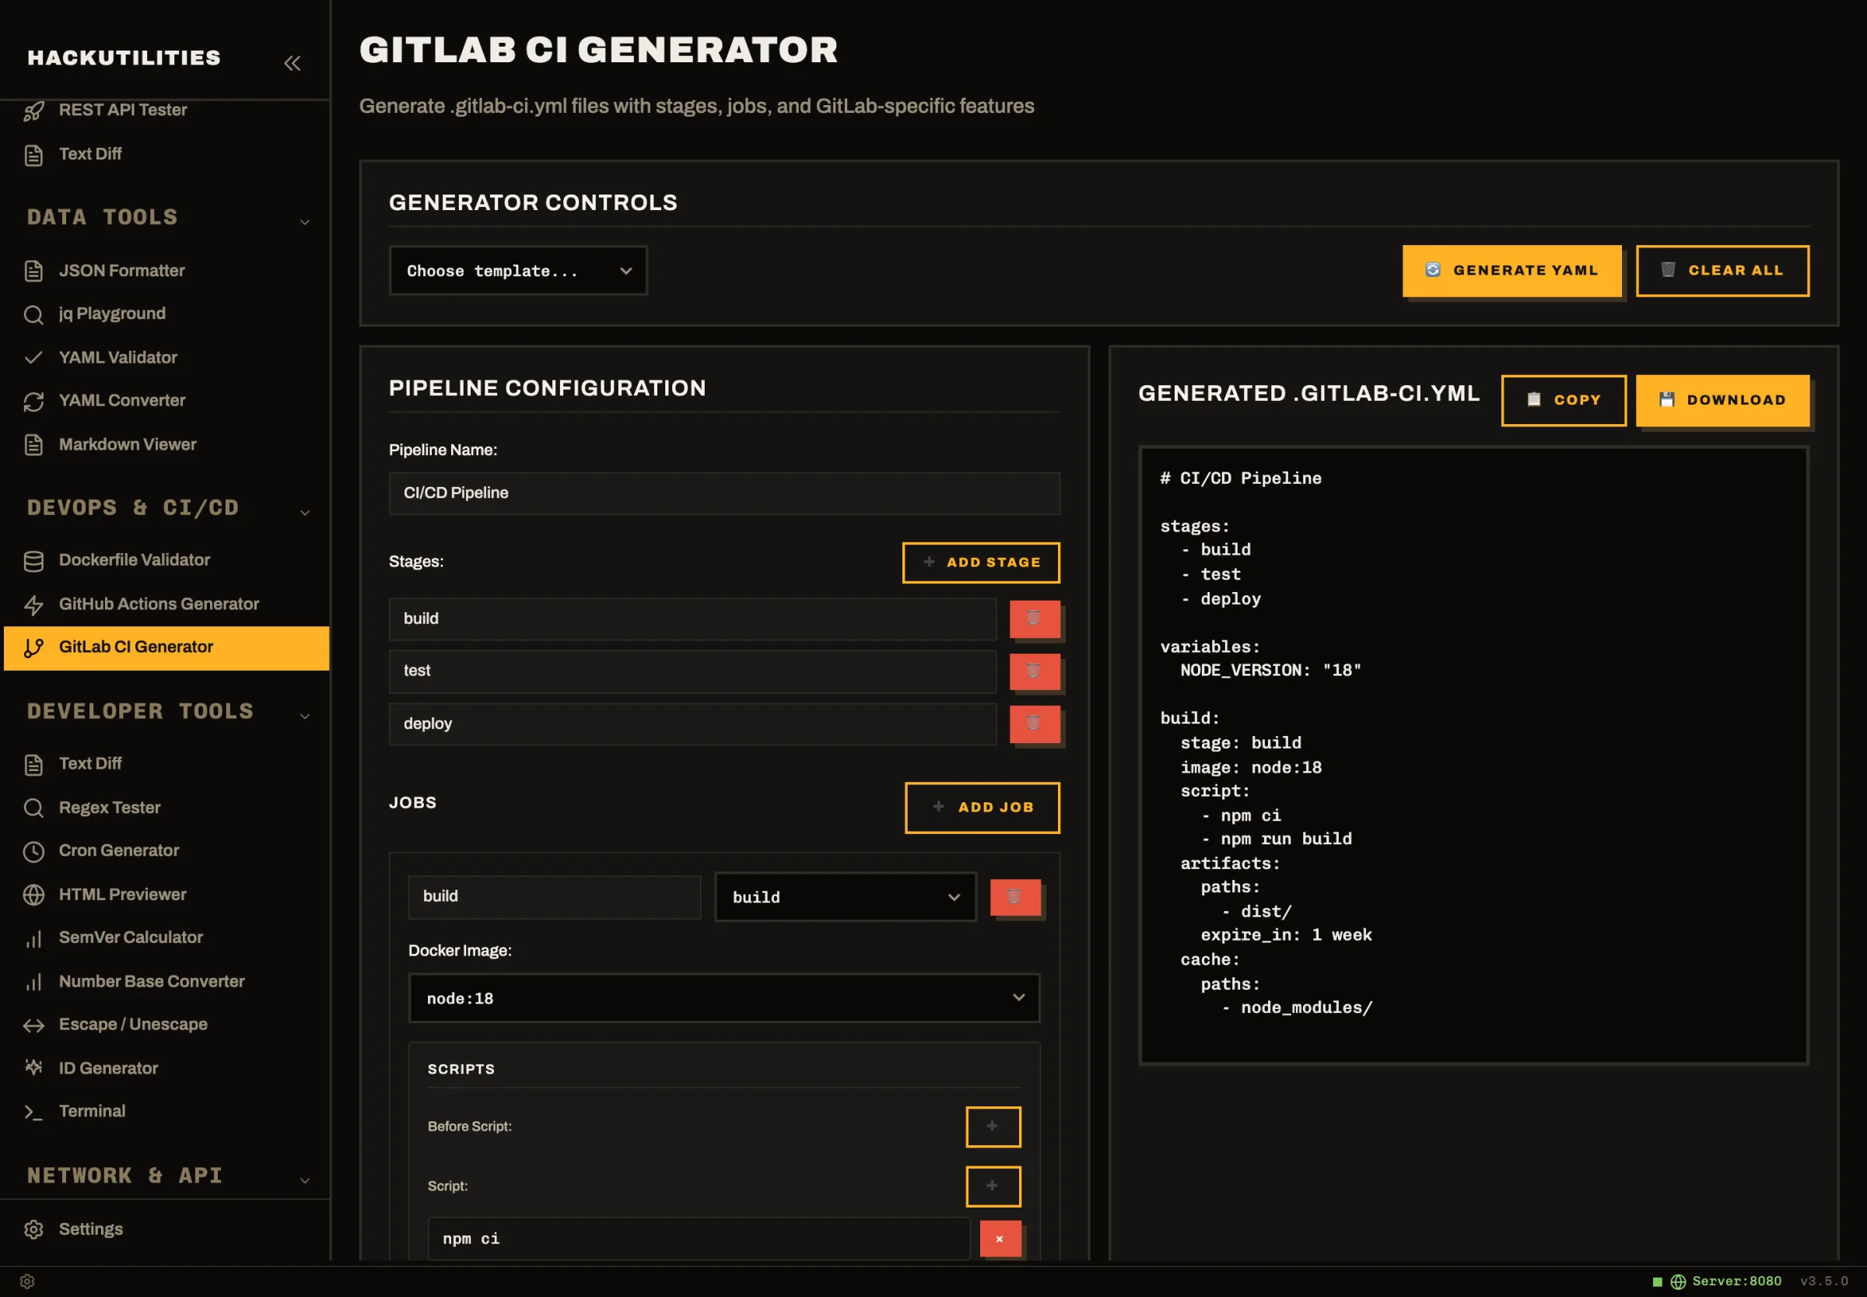Click the GENERATE YAML button
Viewport: 1867px width, 1297px height.
pyautogui.click(x=1511, y=271)
